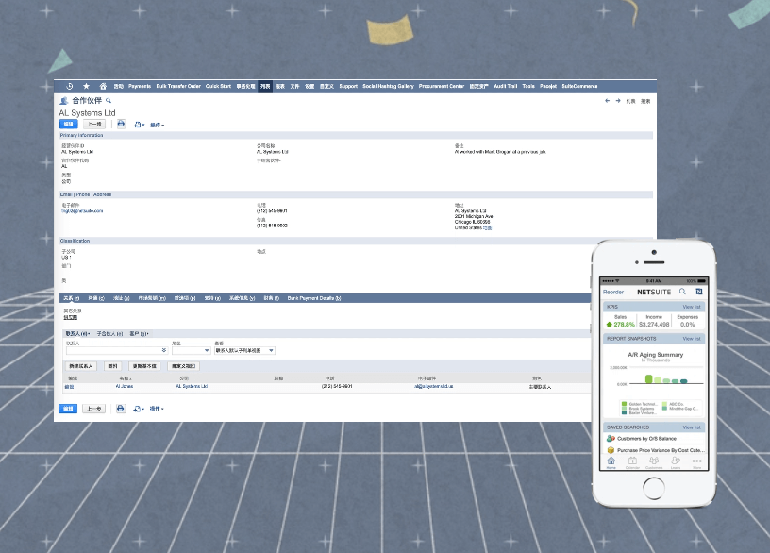Tap Reorder on the phone screen
Screen dimensions: 770x553
point(612,292)
